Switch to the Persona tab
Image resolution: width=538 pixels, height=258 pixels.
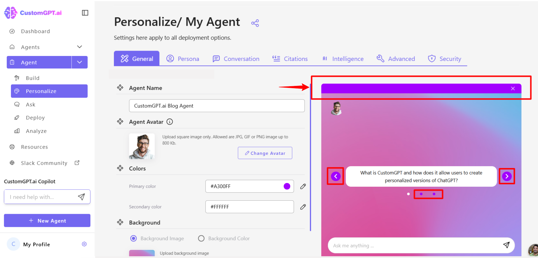[183, 59]
